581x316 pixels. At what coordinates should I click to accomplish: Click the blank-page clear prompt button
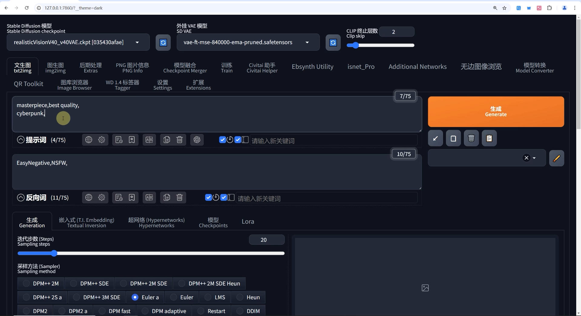453,138
